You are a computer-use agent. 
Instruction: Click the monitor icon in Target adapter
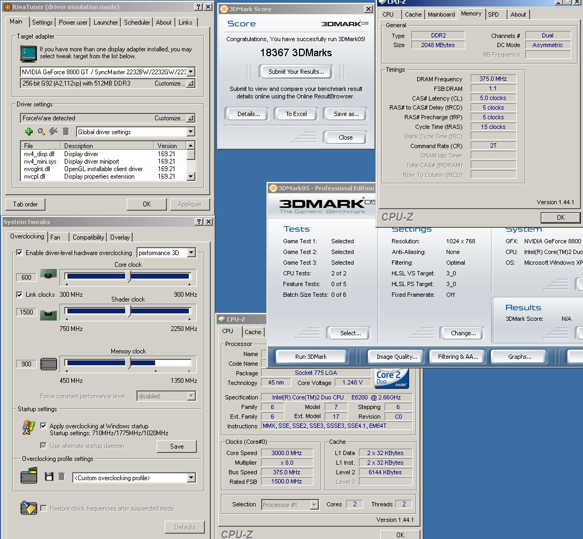point(28,53)
